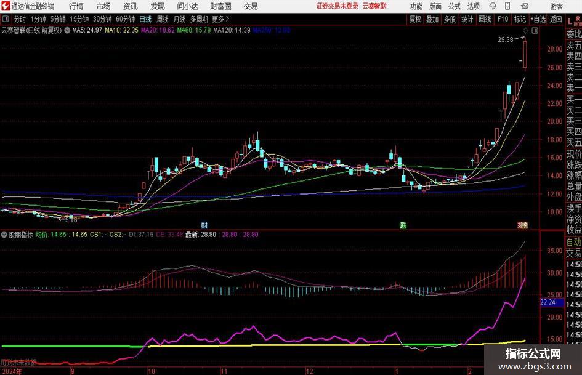Image resolution: width=582 pixels, height=375 pixels.
Task: Click the 最新: 28.80 value
Action: pos(201,235)
